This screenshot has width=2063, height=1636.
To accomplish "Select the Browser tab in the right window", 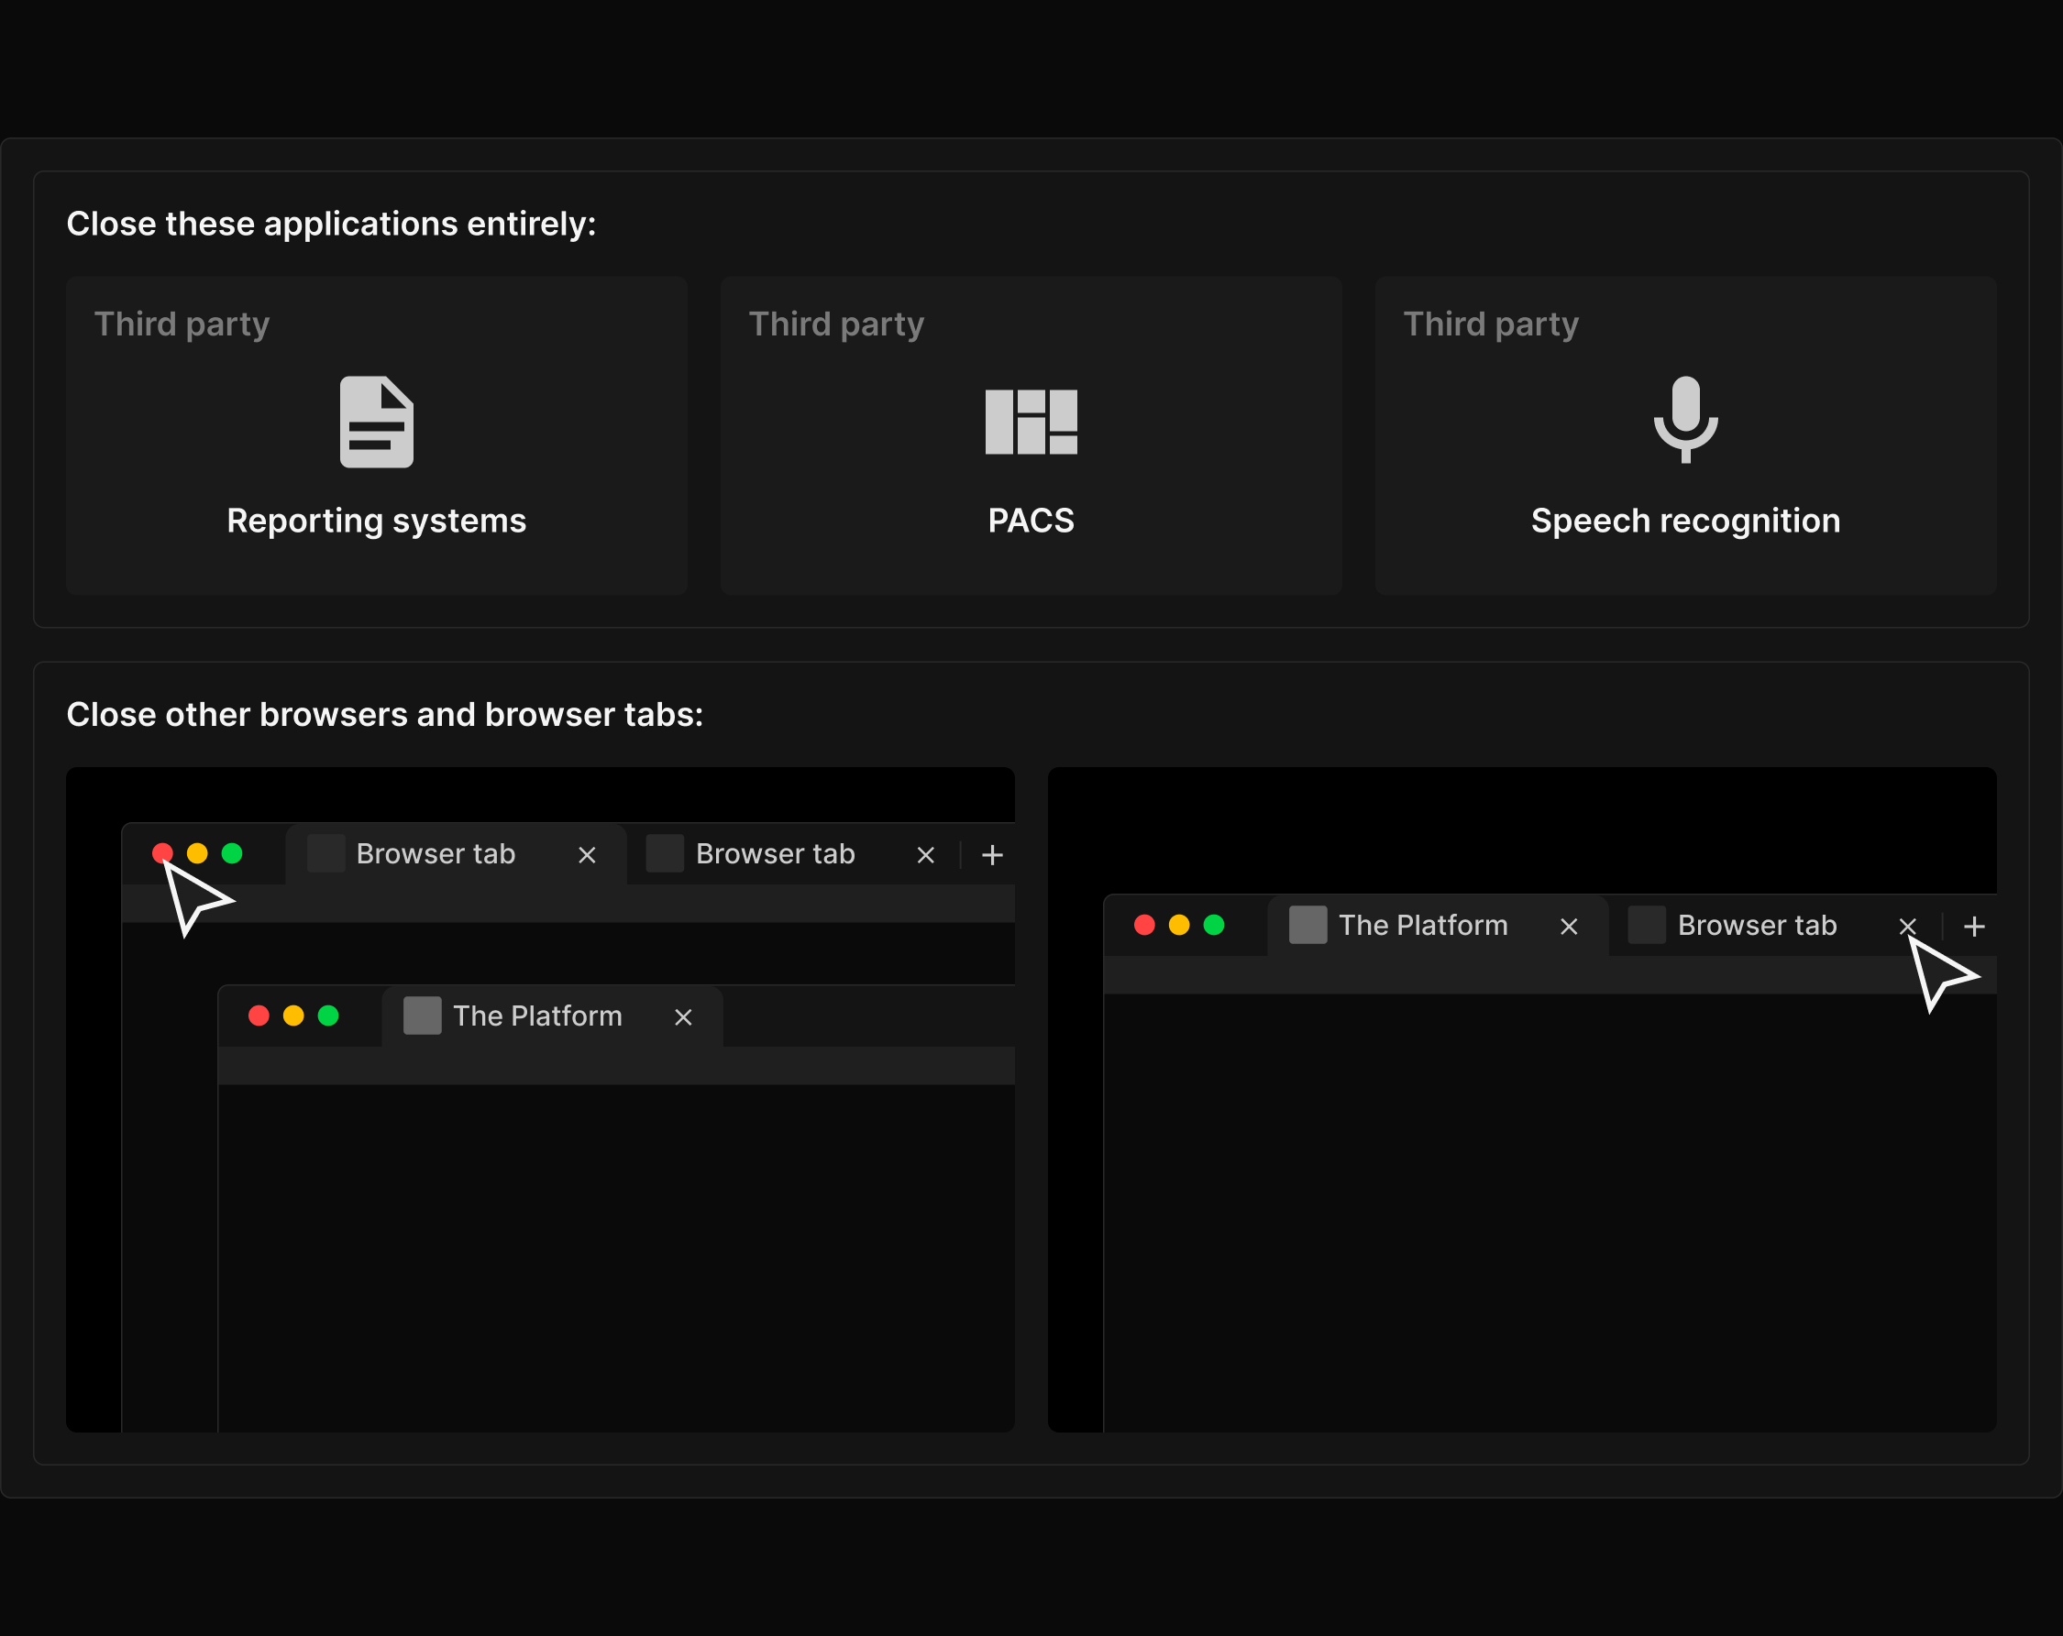I will coord(1775,926).
